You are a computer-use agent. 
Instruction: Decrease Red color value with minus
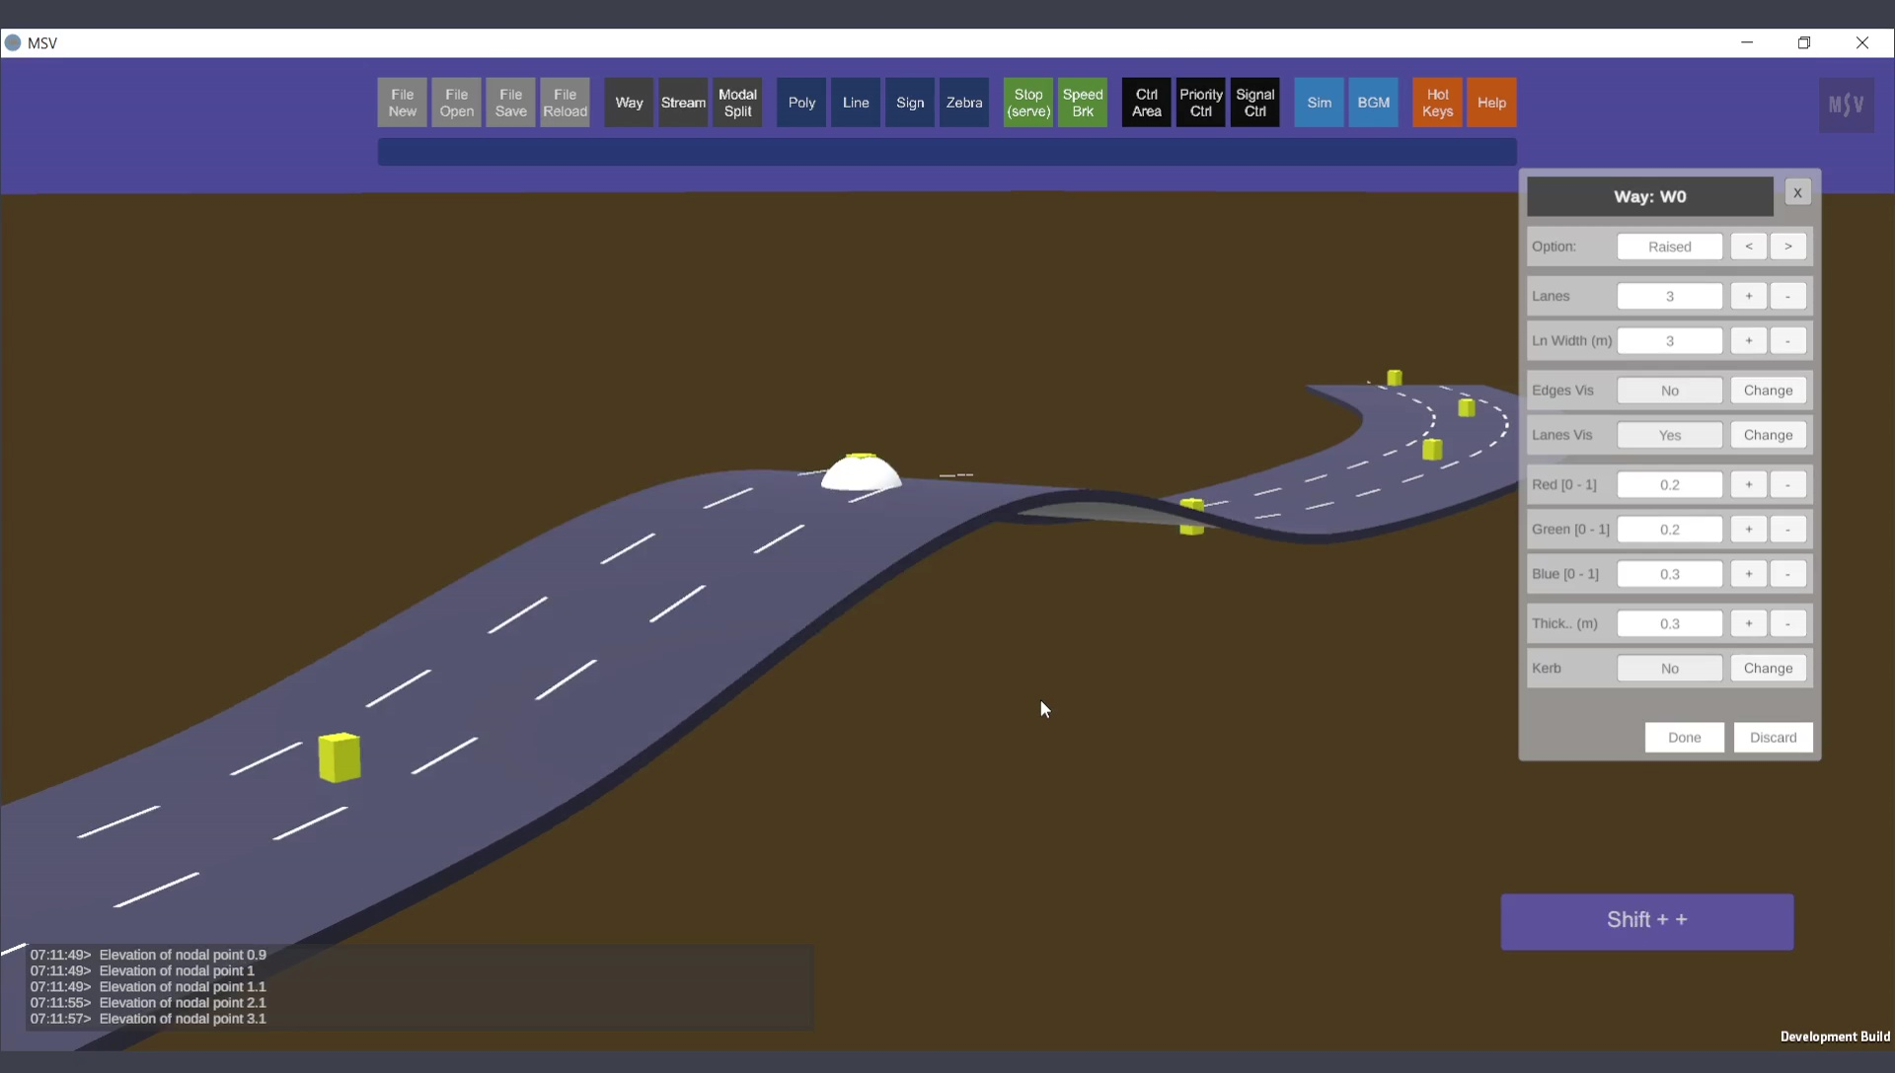[1787, 485]
